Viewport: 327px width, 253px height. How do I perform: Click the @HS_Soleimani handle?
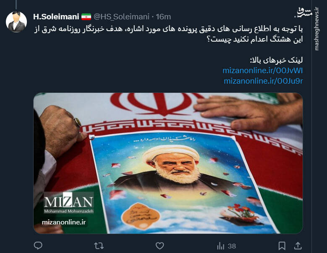tap(121, 17)
